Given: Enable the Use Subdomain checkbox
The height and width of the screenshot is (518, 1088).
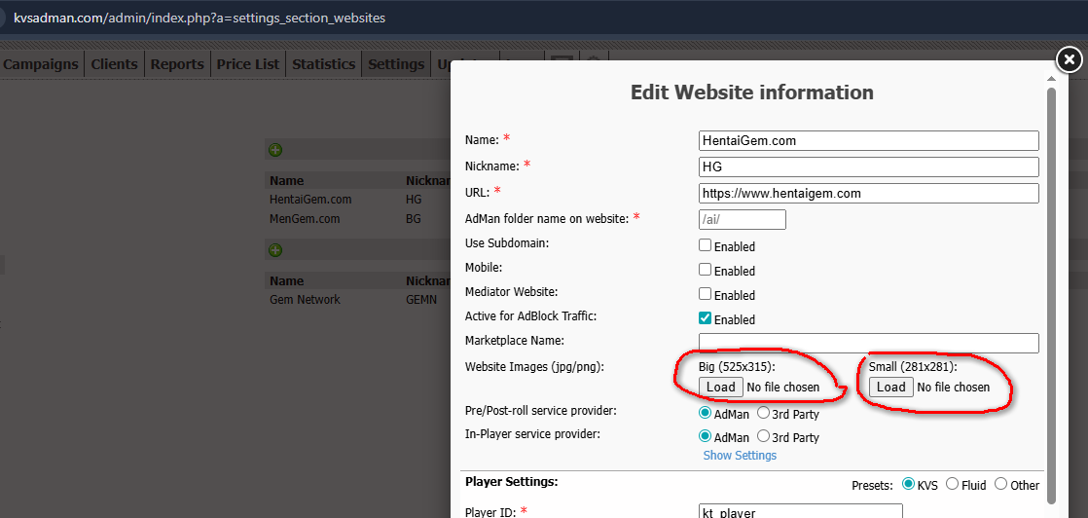Looking at the screenshot, I should 706,246.
